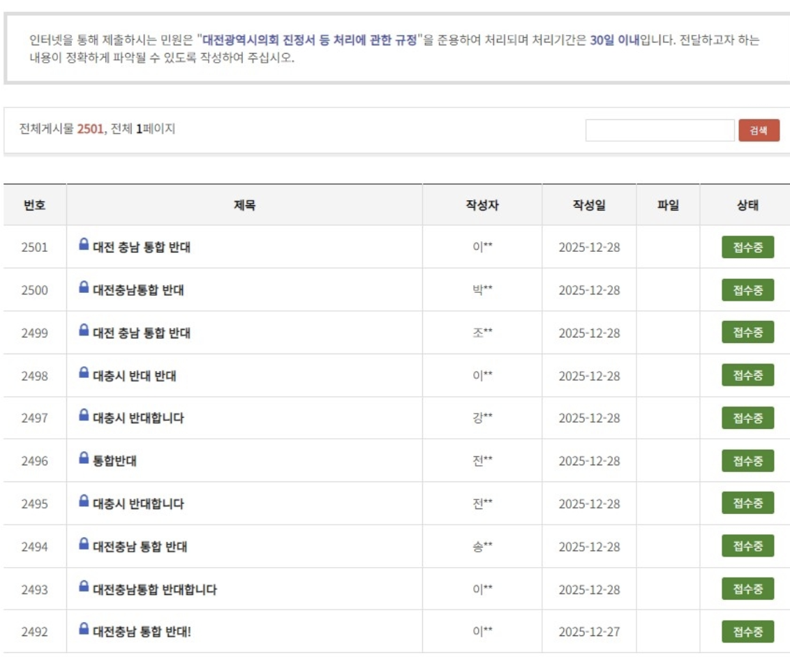Screen dimensions: 790x657
Task: Click the 접수중 status badge for post 2492
Action: click(747, 632)
